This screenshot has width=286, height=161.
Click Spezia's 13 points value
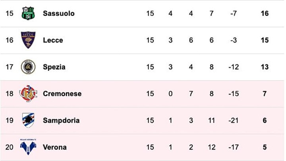click(x=265, y=67)
